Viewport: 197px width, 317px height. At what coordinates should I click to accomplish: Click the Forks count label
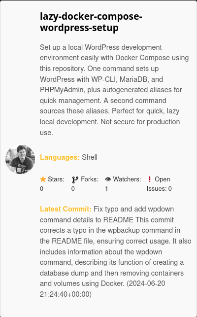[90, 179]
